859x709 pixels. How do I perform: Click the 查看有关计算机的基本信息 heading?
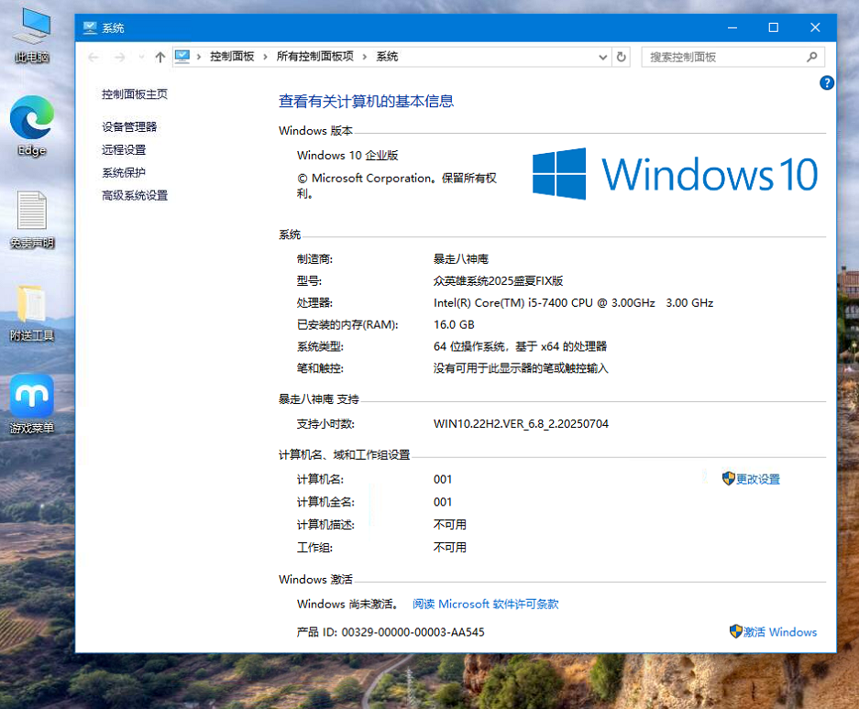click(x=366, y=102)
